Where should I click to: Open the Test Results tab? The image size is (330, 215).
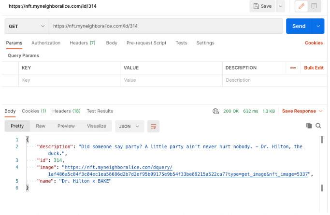tap(100, 111)
